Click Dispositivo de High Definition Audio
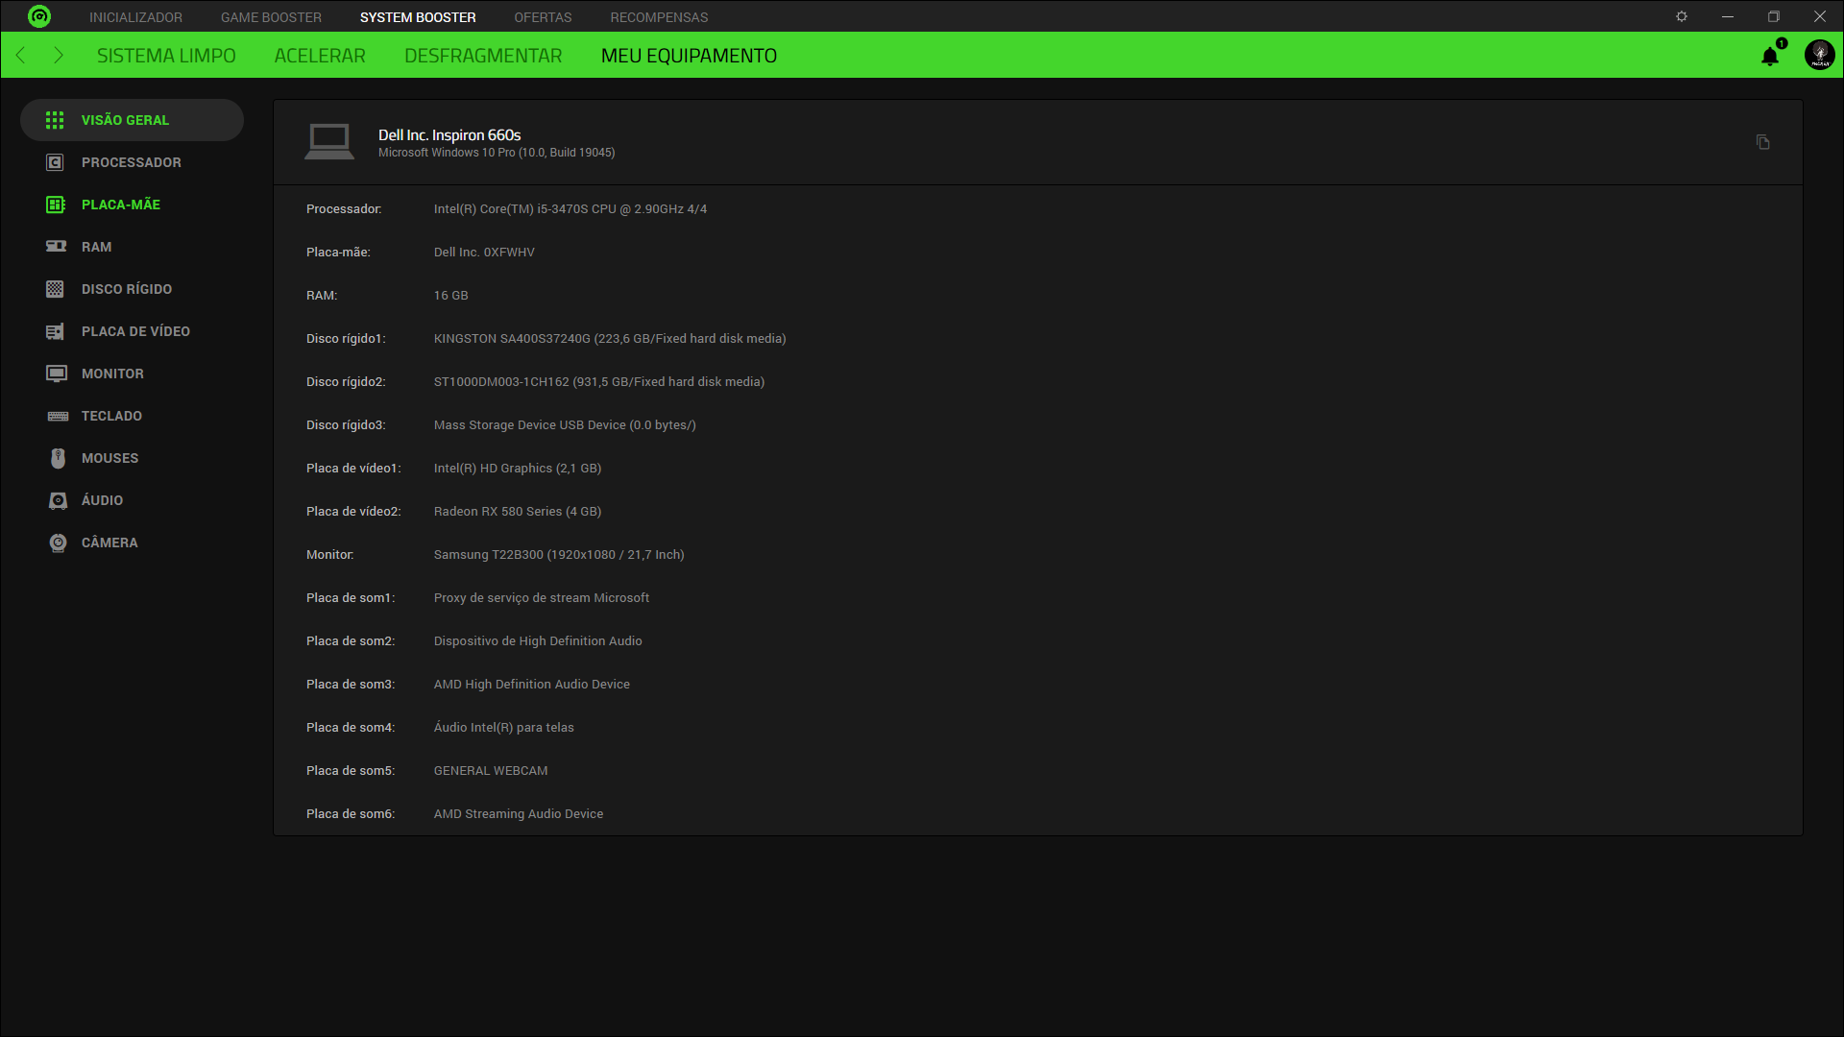1844x1037 pixels. coord(538,641)
